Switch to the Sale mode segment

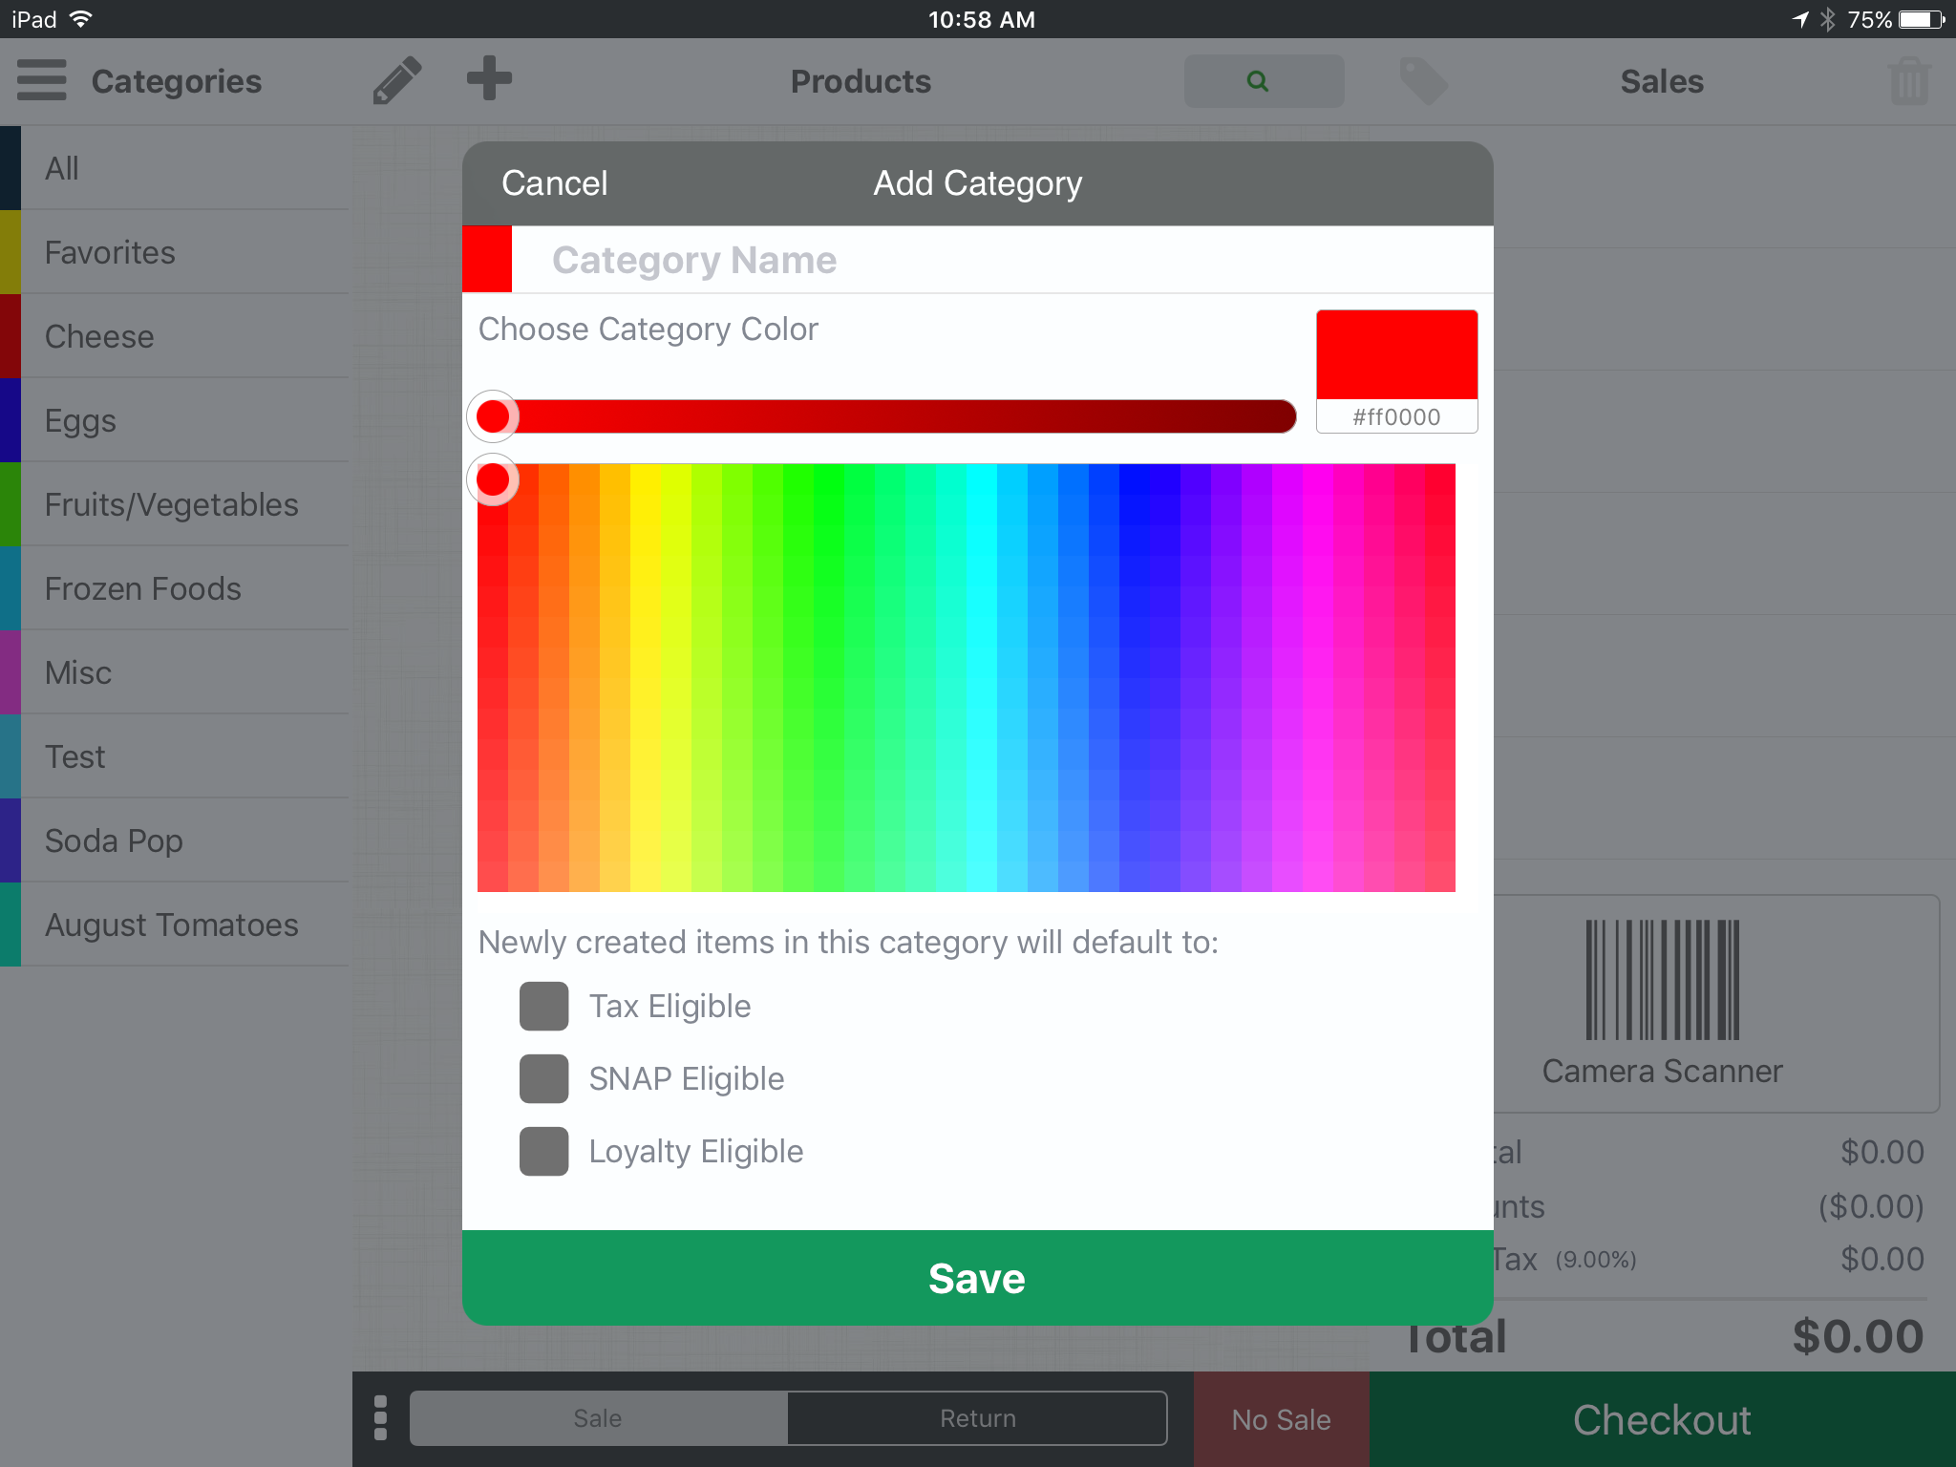tap(598, 1418)
